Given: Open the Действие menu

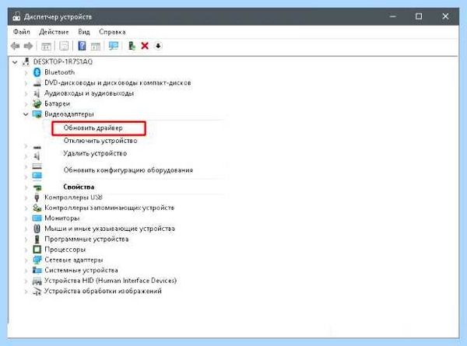Looking at the screenshot, I should (x=54, y=32).
